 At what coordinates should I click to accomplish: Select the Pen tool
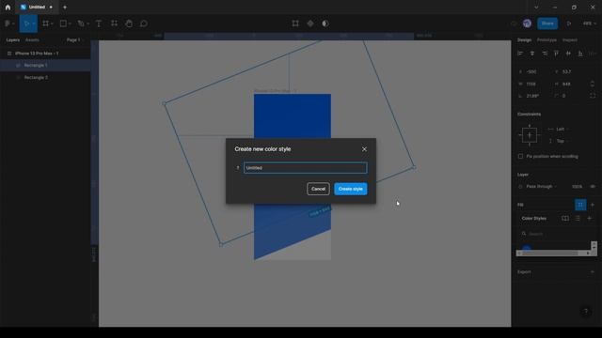(81, 23)
